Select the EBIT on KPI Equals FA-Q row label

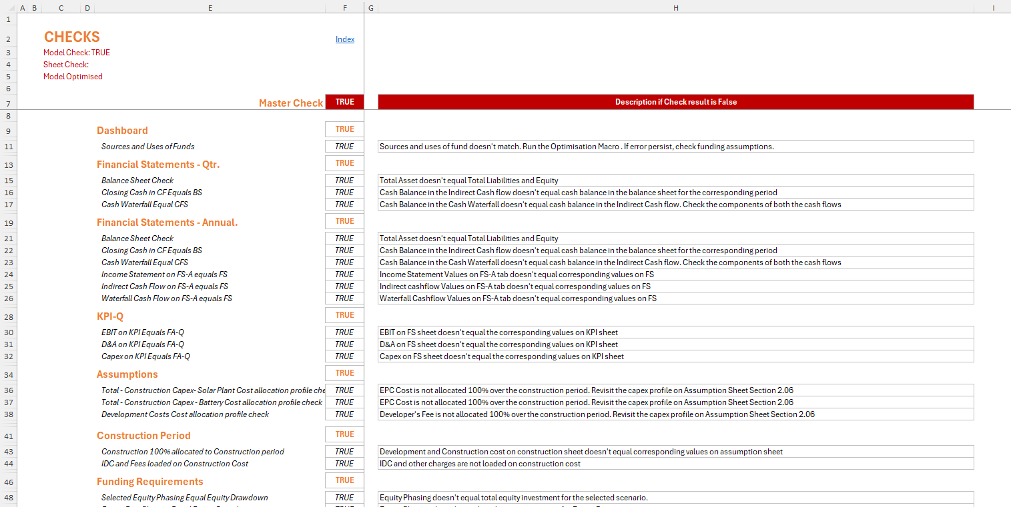pos(143,332)
